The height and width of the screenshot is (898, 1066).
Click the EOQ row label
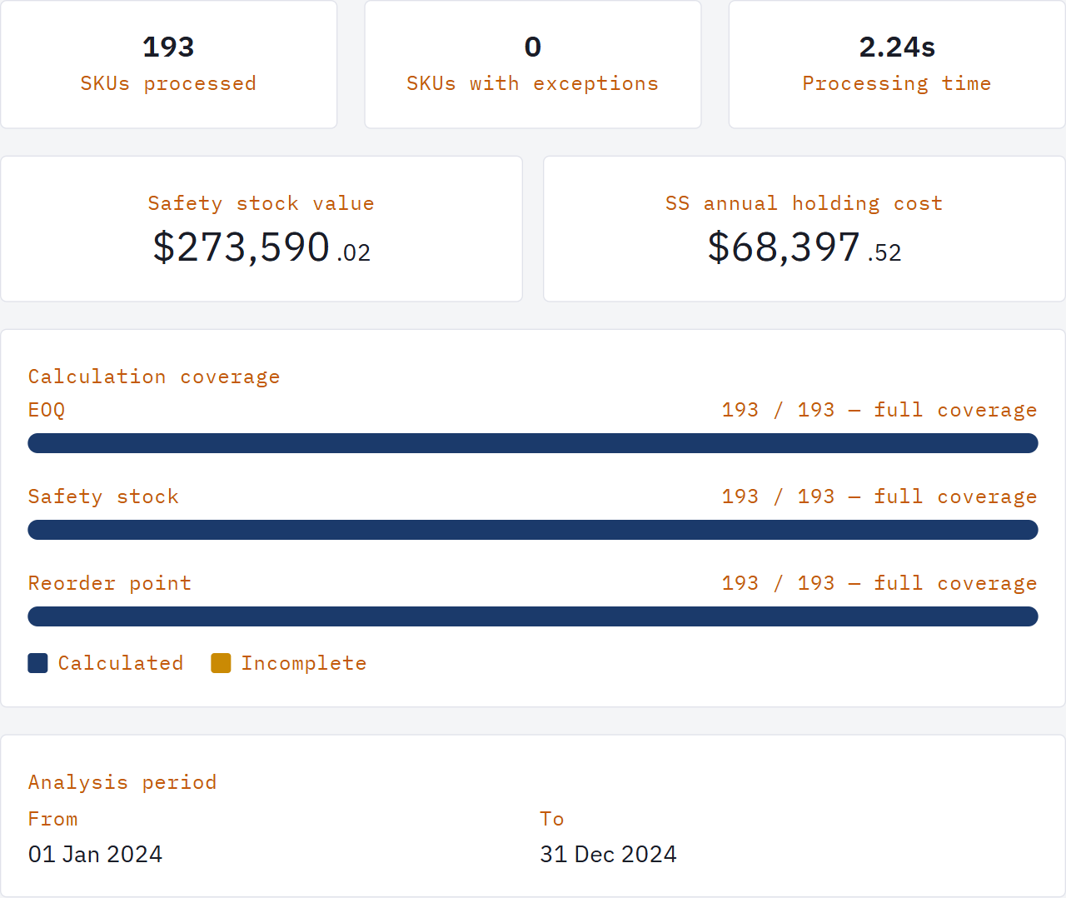coord(47,410)
